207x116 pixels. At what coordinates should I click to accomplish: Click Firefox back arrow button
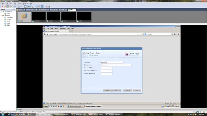tap(45, 34)
